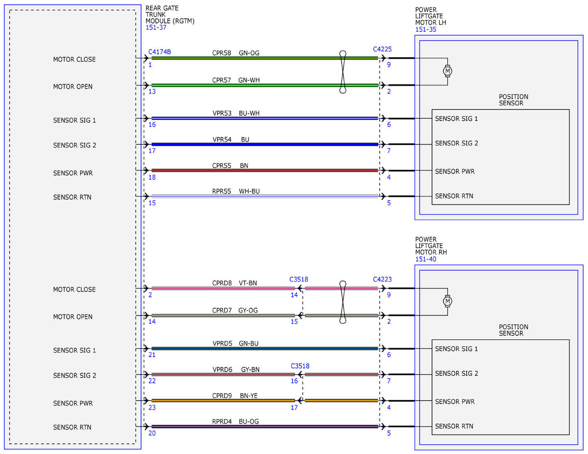Click the C3518 label above pin 14
588x454 pixels.
pyautogui.click(x=298, y=280)
